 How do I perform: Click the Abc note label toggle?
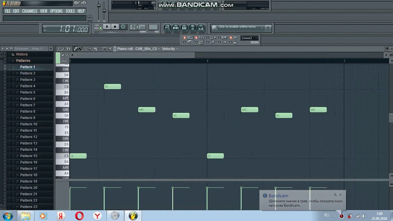tap(65, 61)
